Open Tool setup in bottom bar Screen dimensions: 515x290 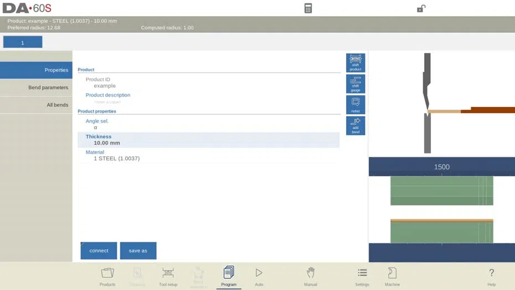(x=168, y=277)
